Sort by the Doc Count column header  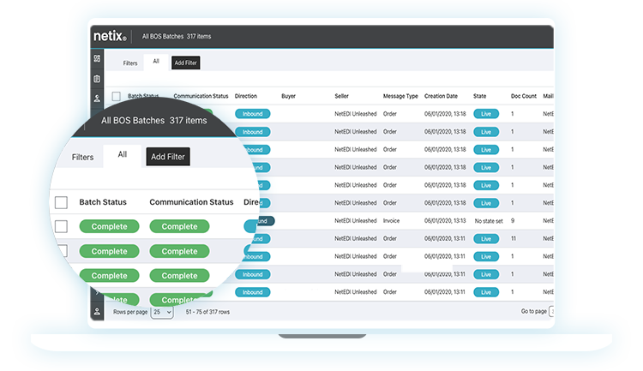pos(523,96)
